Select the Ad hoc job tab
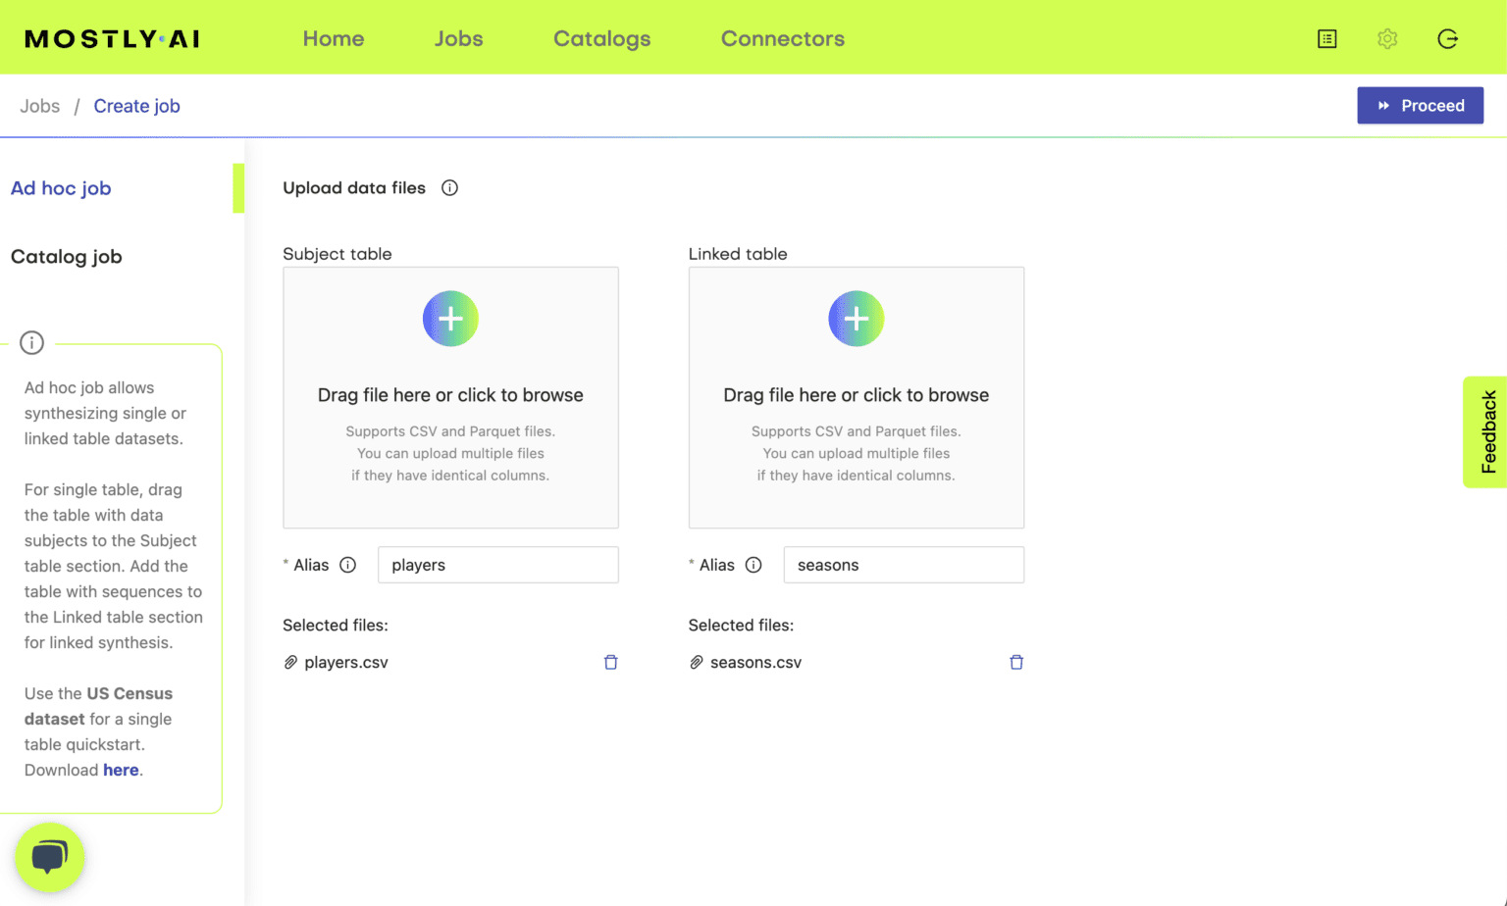Viewport: 1507px width, 906px height. pyautogui.click(x=61, y=188)
